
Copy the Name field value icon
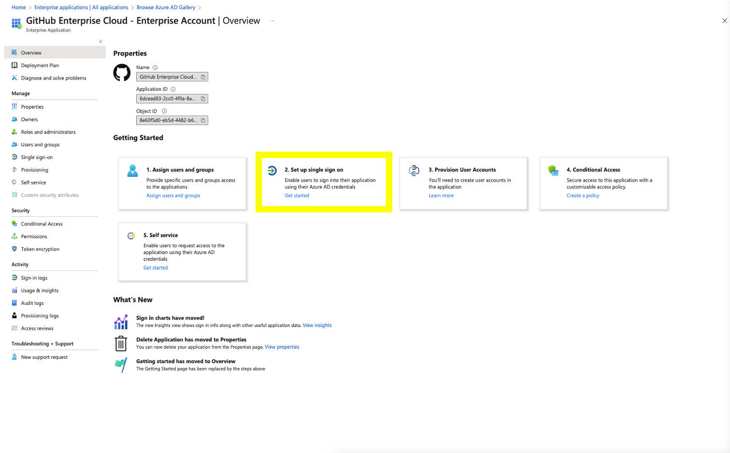pyautogui.click(x=203, y=77)
